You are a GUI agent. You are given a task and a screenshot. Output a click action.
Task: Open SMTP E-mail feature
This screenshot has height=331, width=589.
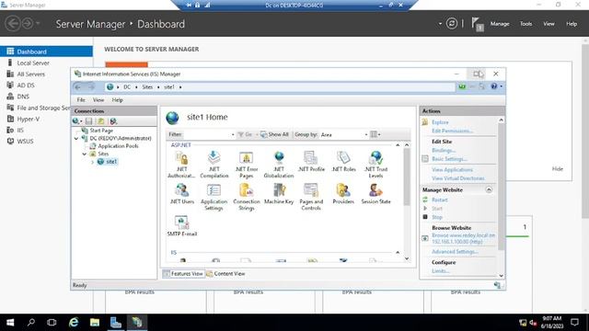182,225
